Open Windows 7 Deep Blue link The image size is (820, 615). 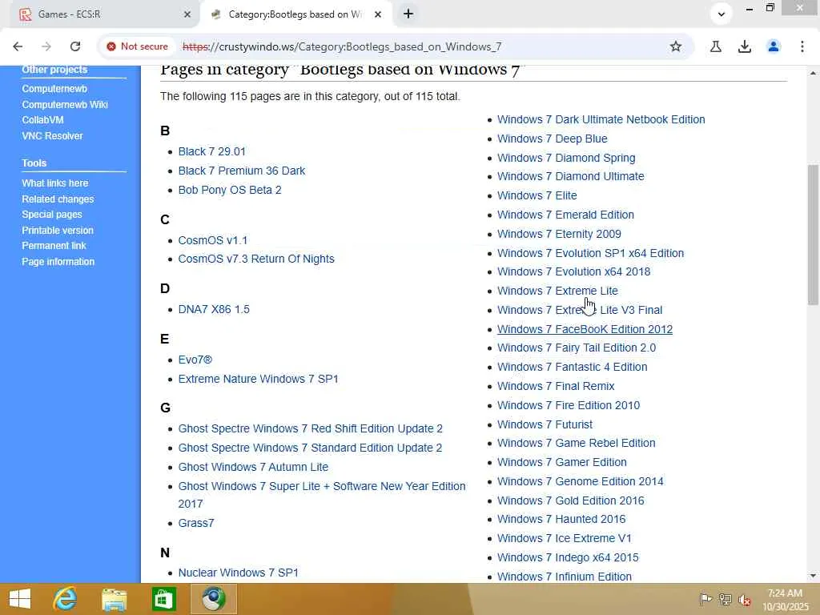click(x=553, y=139)
